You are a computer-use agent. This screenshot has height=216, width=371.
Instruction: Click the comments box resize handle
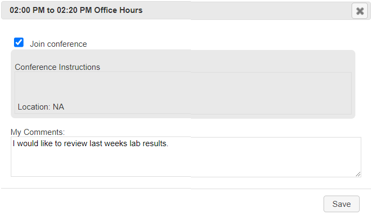pyautogui.click(x=358, y=174)
